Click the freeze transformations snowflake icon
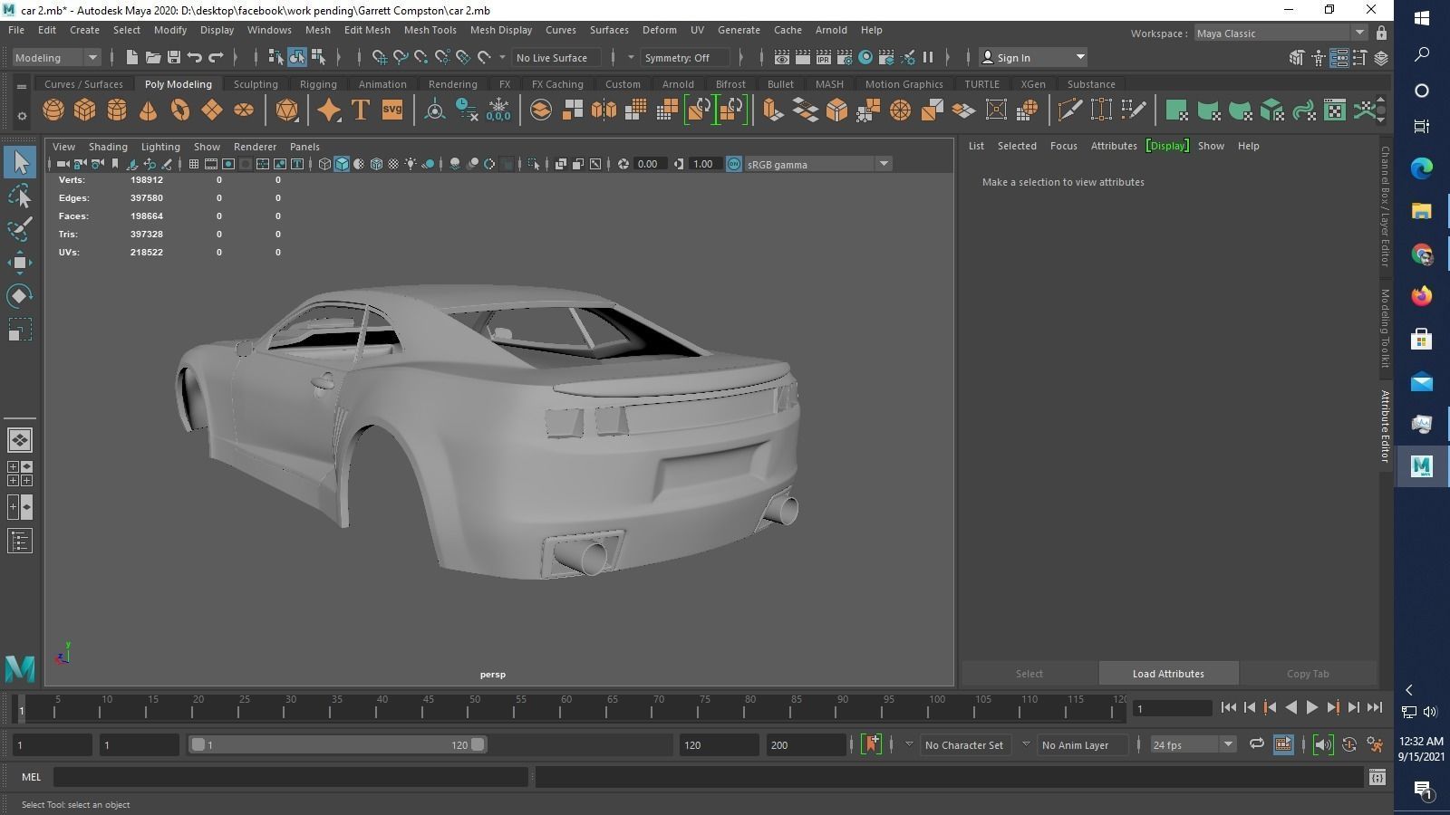Image resolution: width=1450 pixels, height=815 pixels. [498, 110]
